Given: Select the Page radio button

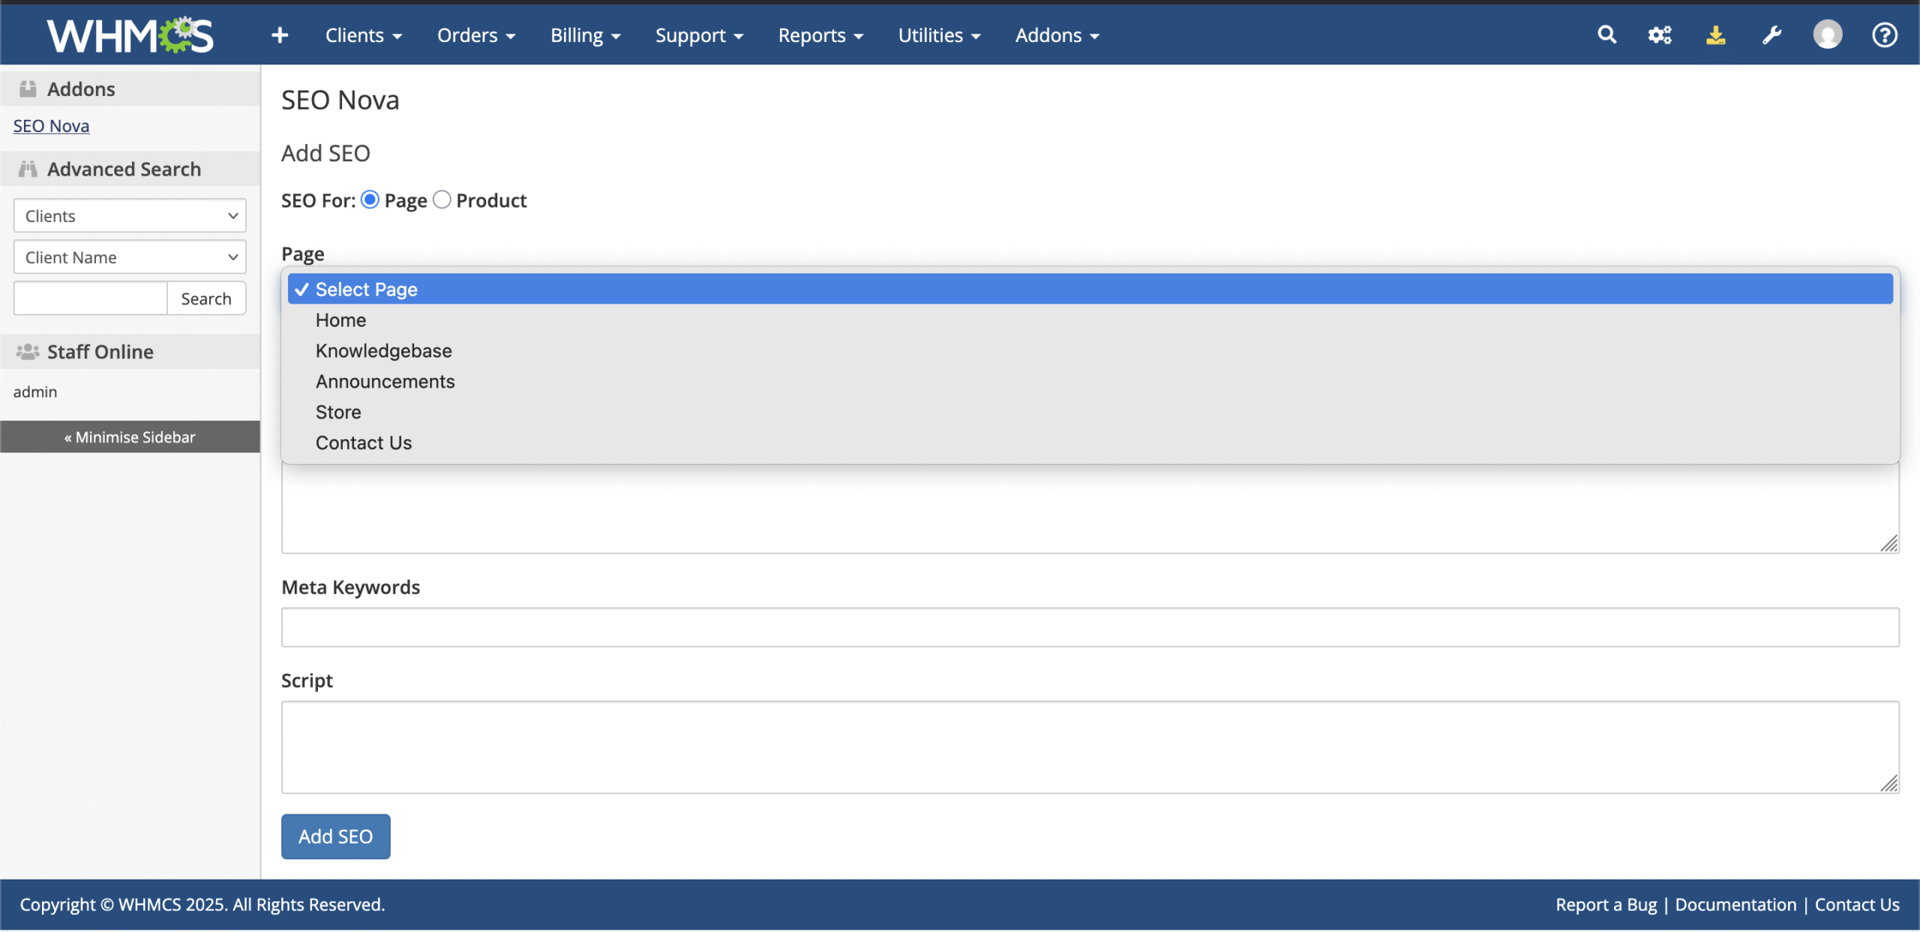Looking at the screenshot, I should coord(370,199).
